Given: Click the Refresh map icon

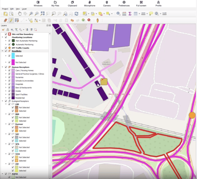Looking at the screenshot, I should (76, 13).
